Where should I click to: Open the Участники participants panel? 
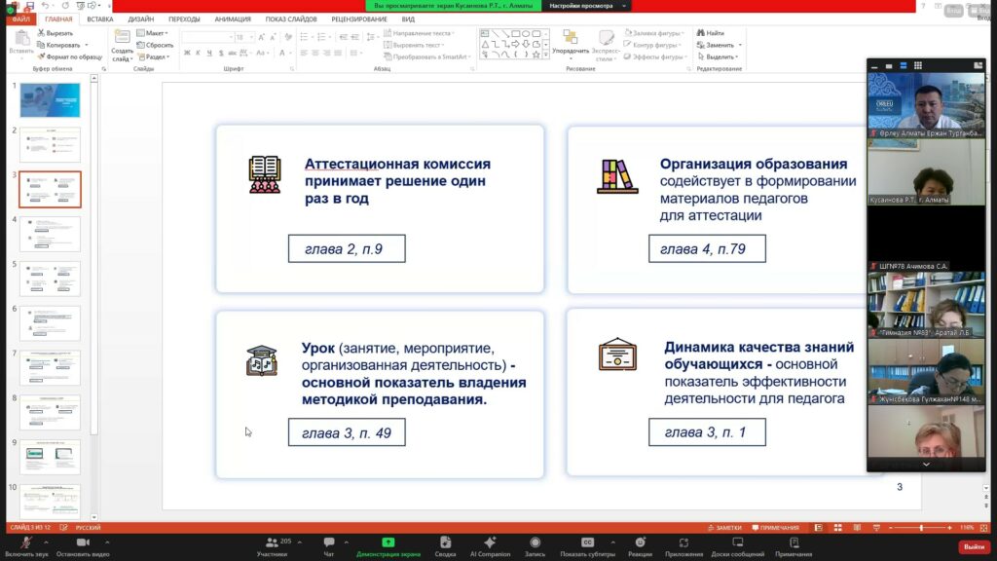272,542
